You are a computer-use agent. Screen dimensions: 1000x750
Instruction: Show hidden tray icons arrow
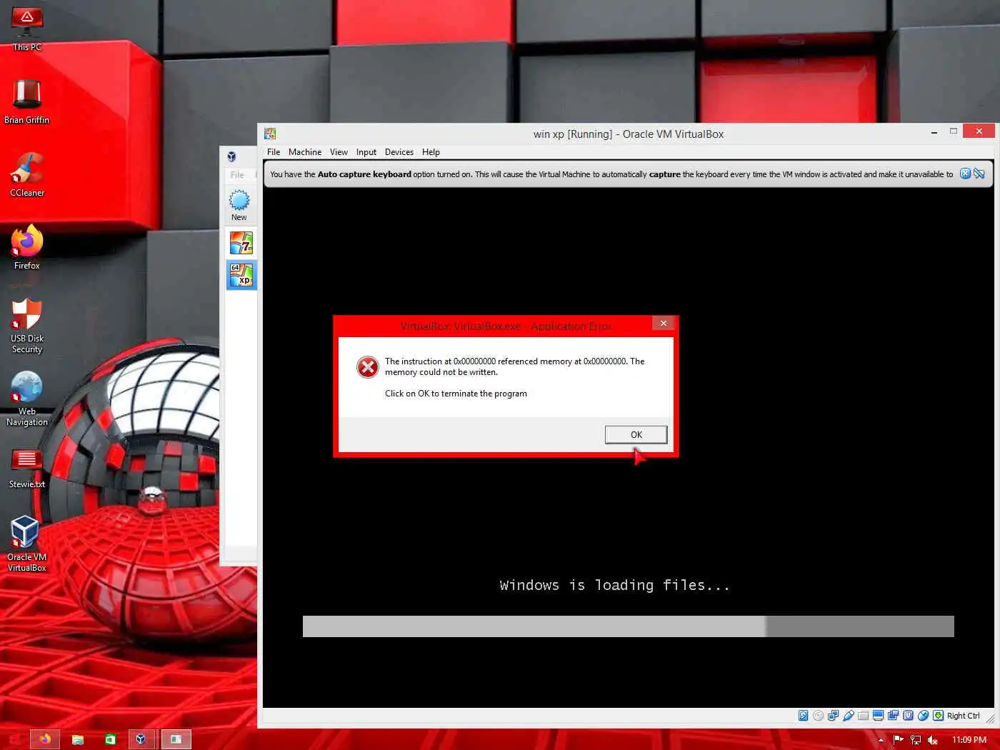(881, 740)
